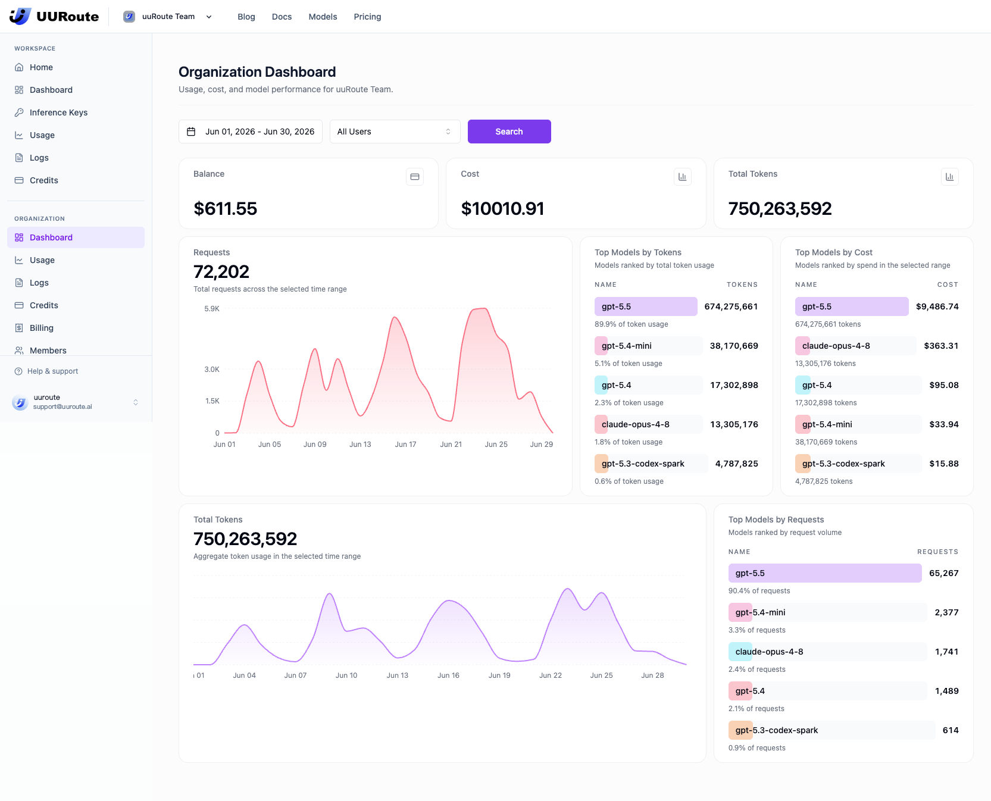Go to the Docs nav link
Screen dimensions: 991x801
(x=282, y=17)
